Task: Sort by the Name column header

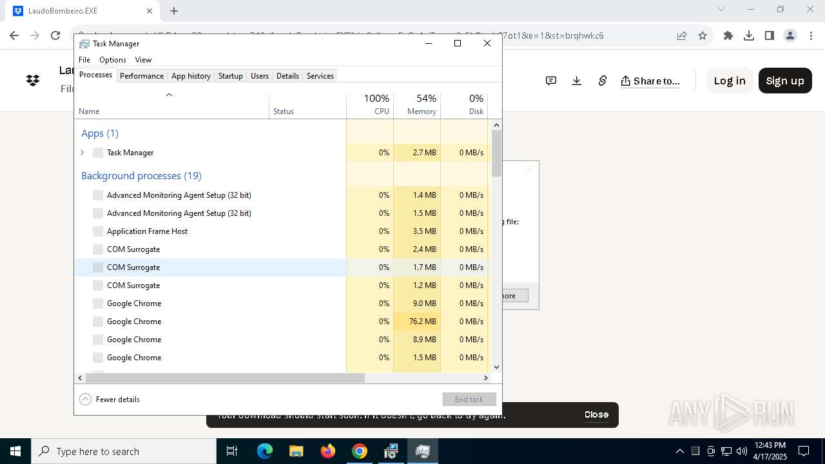Action: coord(171,105)
